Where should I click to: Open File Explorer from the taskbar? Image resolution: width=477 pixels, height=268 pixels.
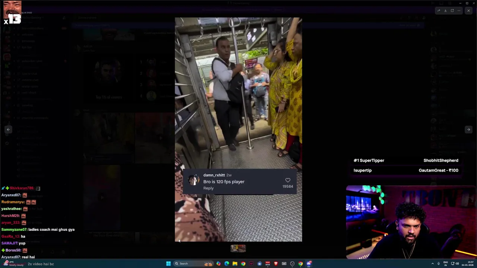[235, 264]
